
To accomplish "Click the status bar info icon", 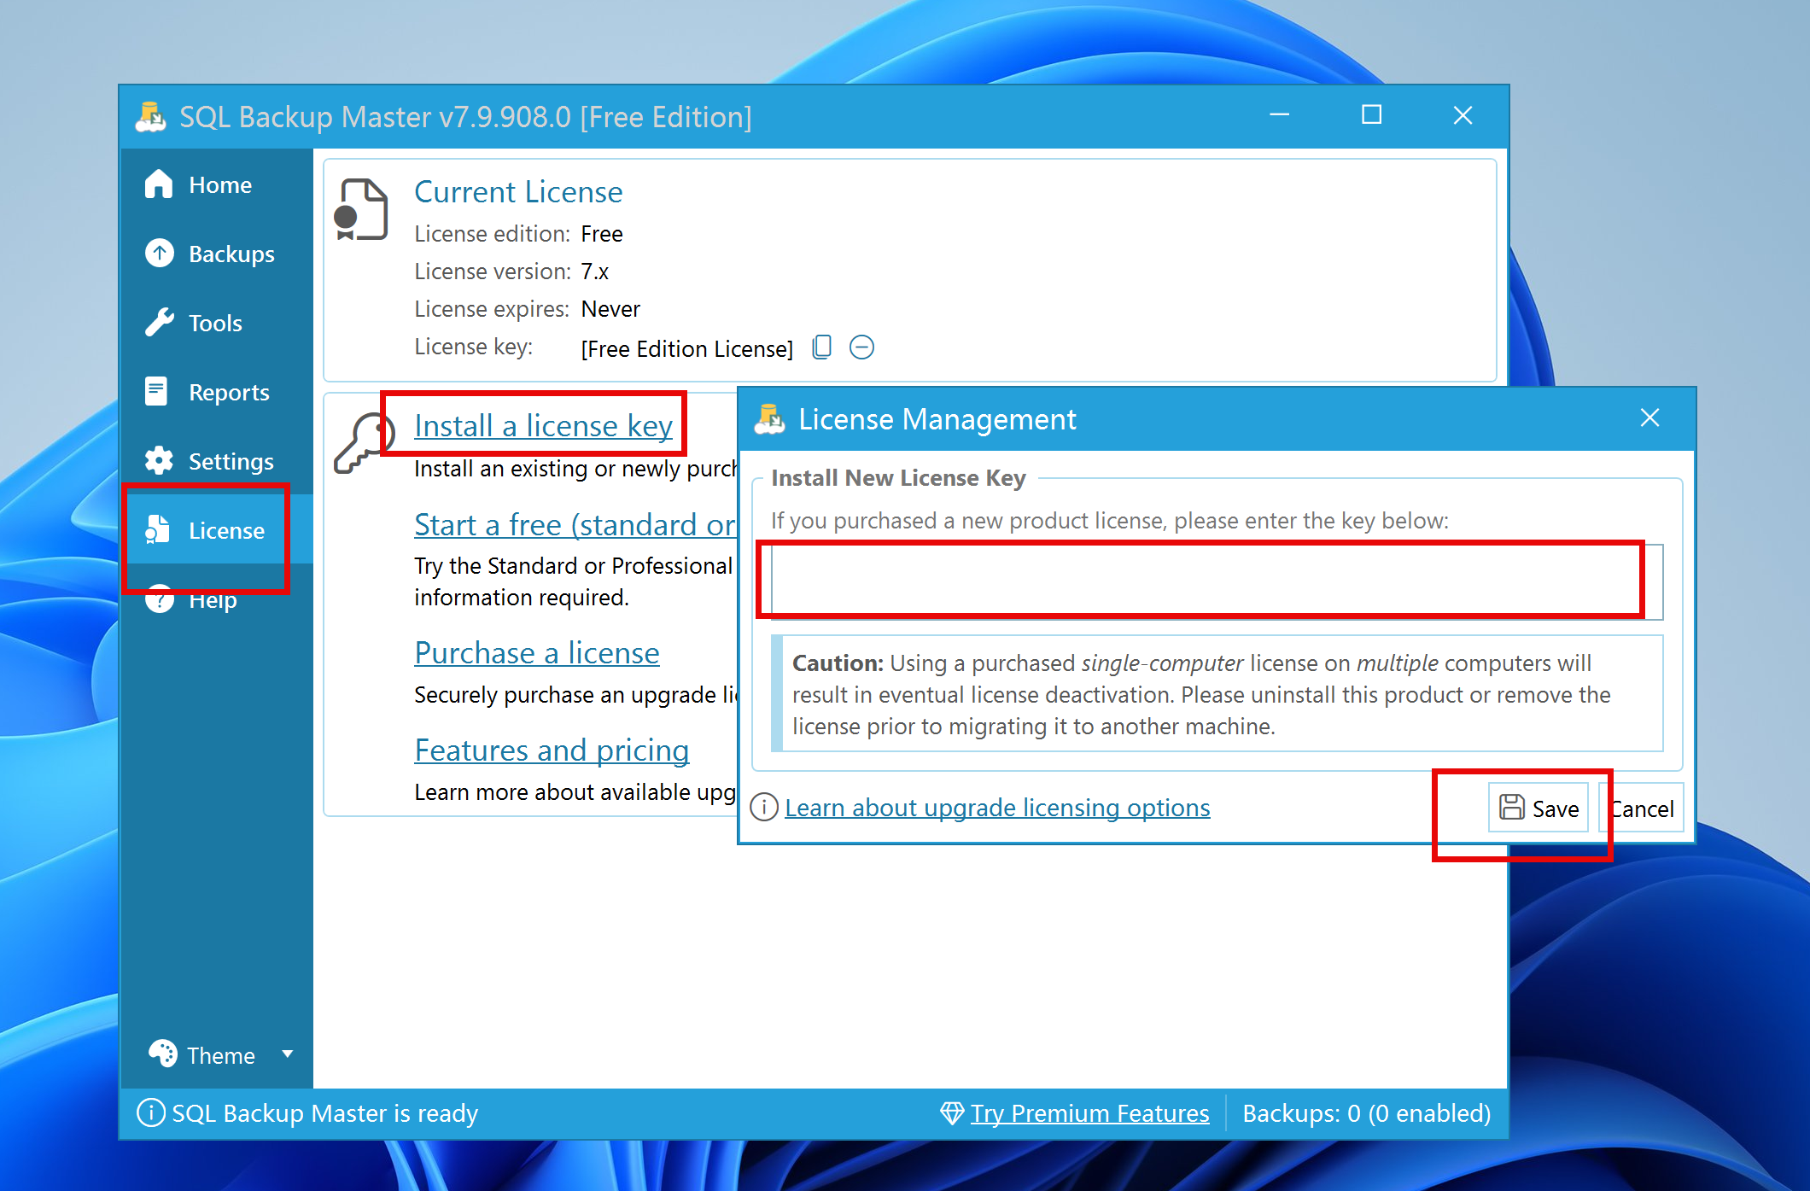I will [150, 1112].
